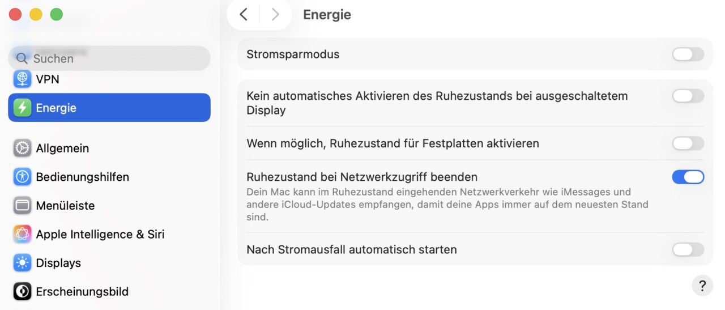The height and width of the screenshot is (310, 725).
Task: Go back using the left chevron
Action: click(244, 15)
